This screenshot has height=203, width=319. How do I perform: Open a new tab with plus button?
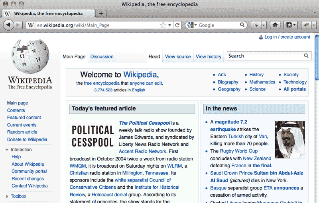coord(101,14)
